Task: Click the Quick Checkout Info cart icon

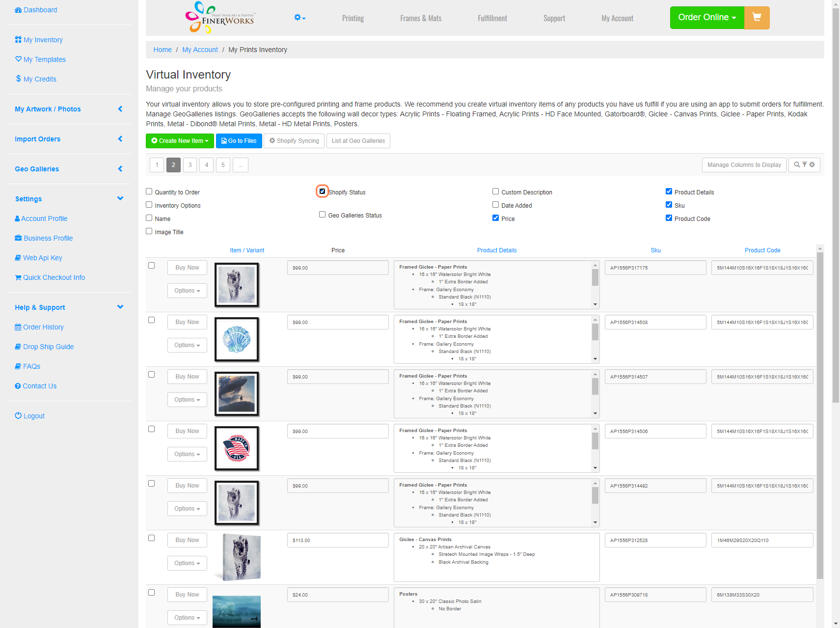Action: tap(18, 277)
